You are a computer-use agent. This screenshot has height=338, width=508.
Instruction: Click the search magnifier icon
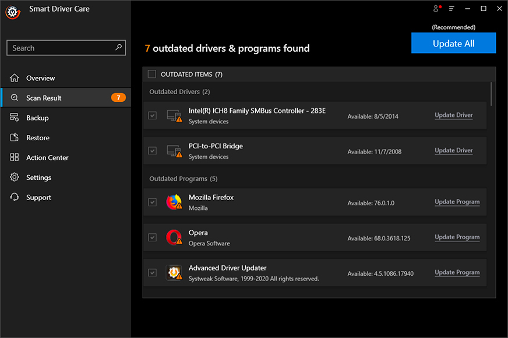(x=118, y=48)
